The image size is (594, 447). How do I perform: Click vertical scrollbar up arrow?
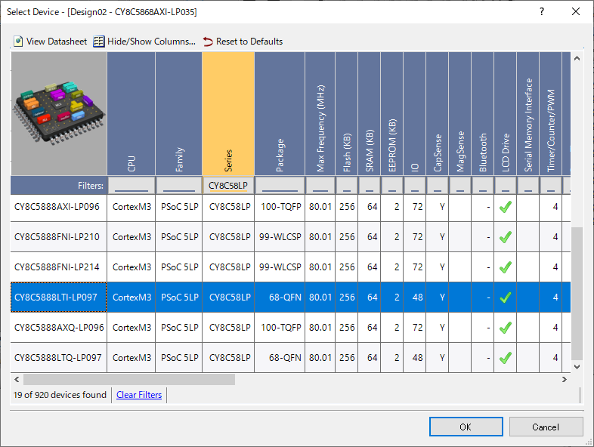coord(577,58)
